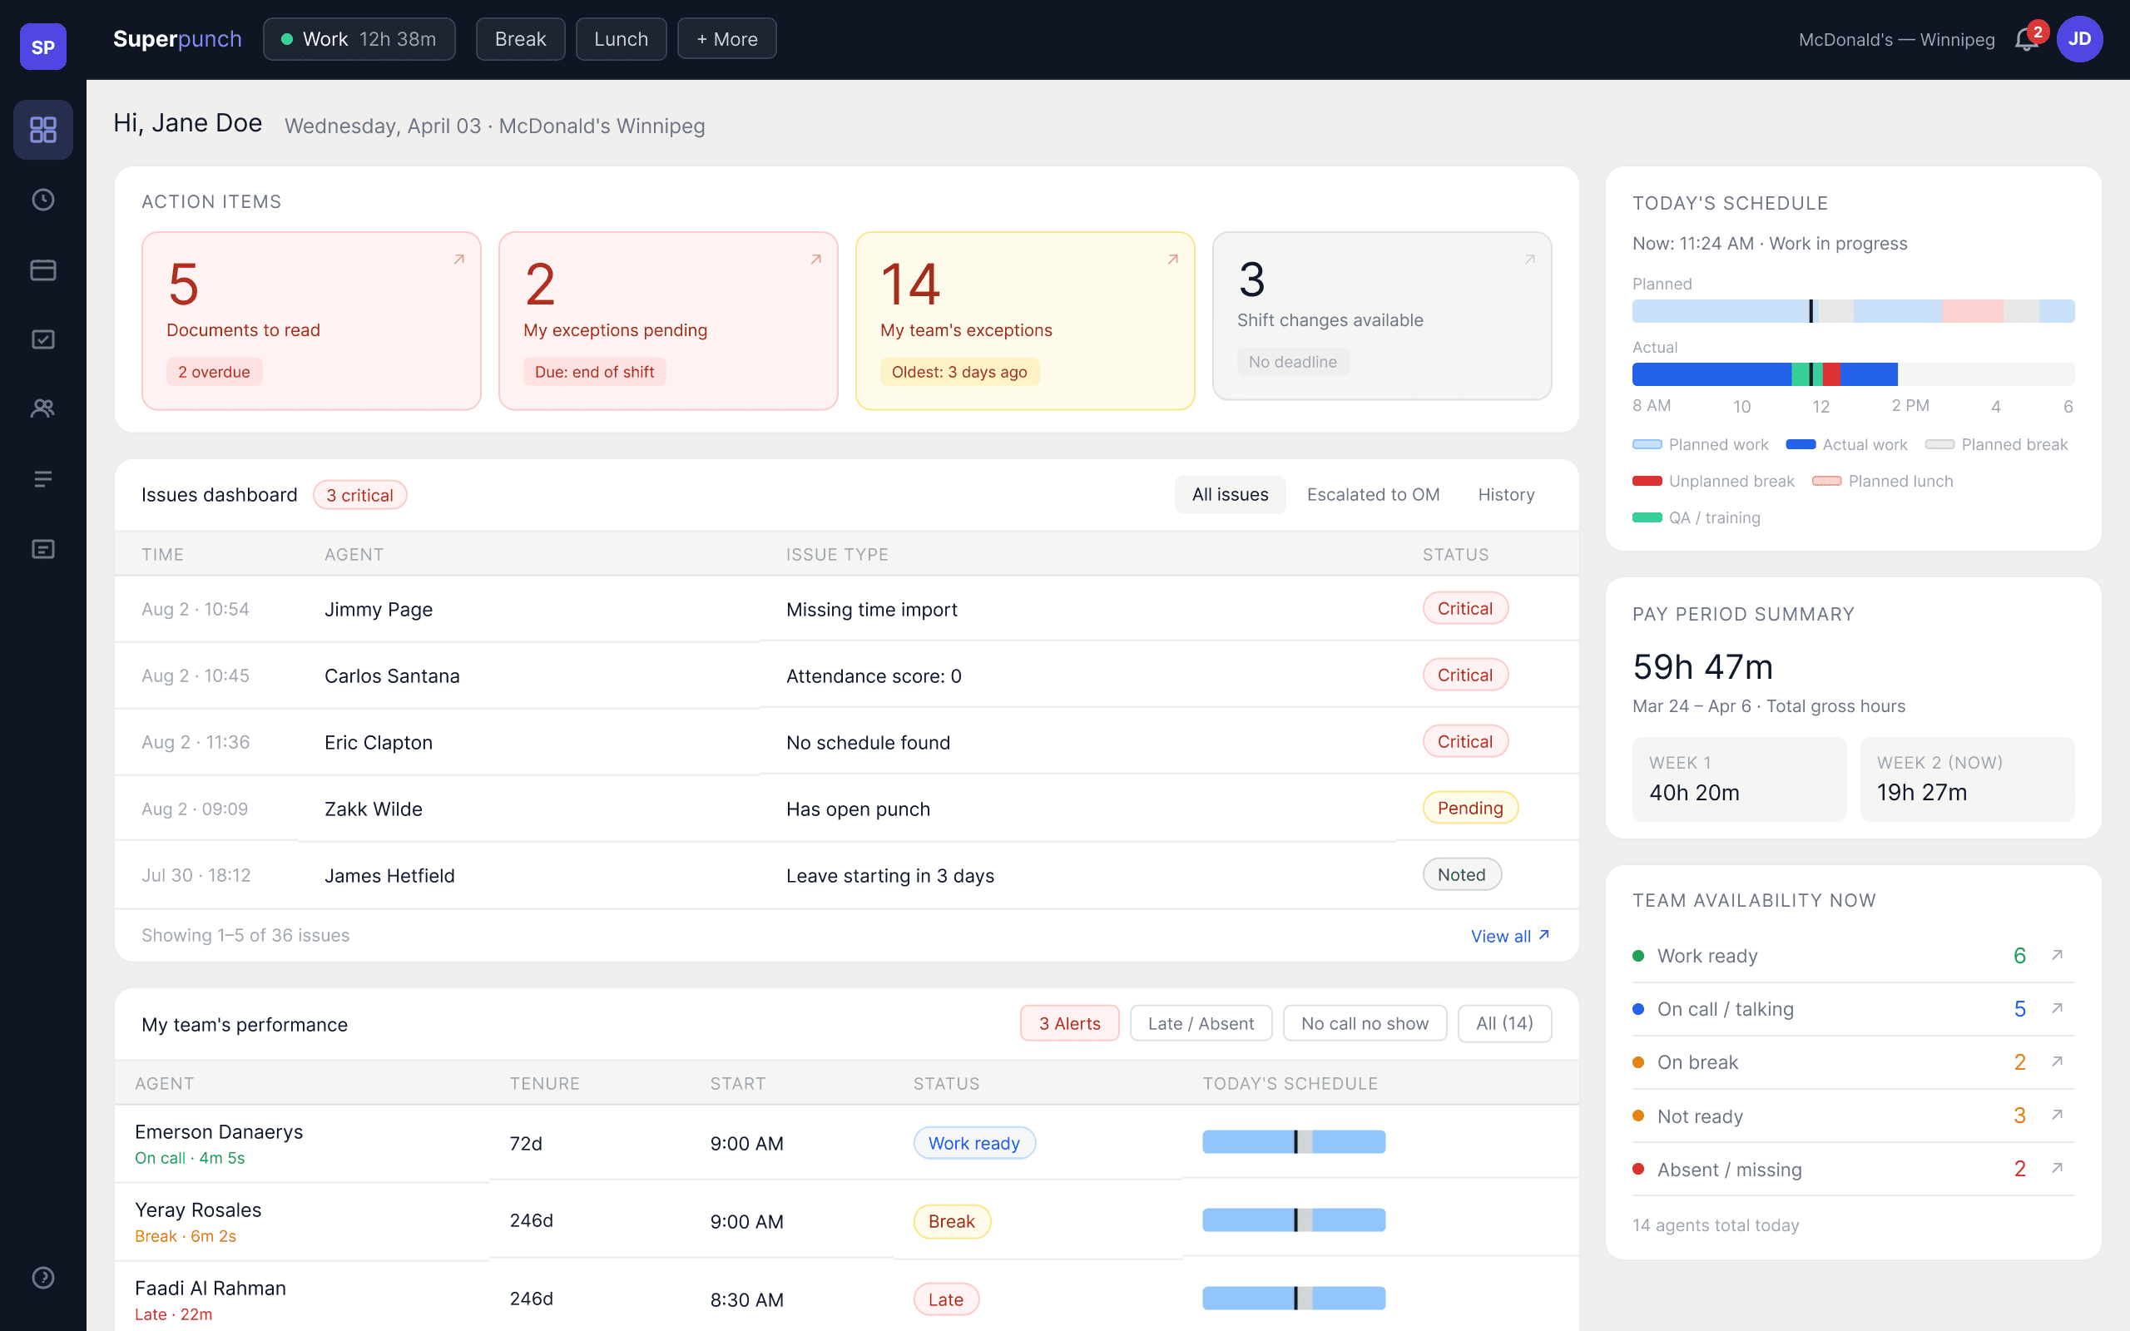Open the card/calendar sidebar icon
The width and height of the screenshot is (2130, 1331).
point(42,270)
